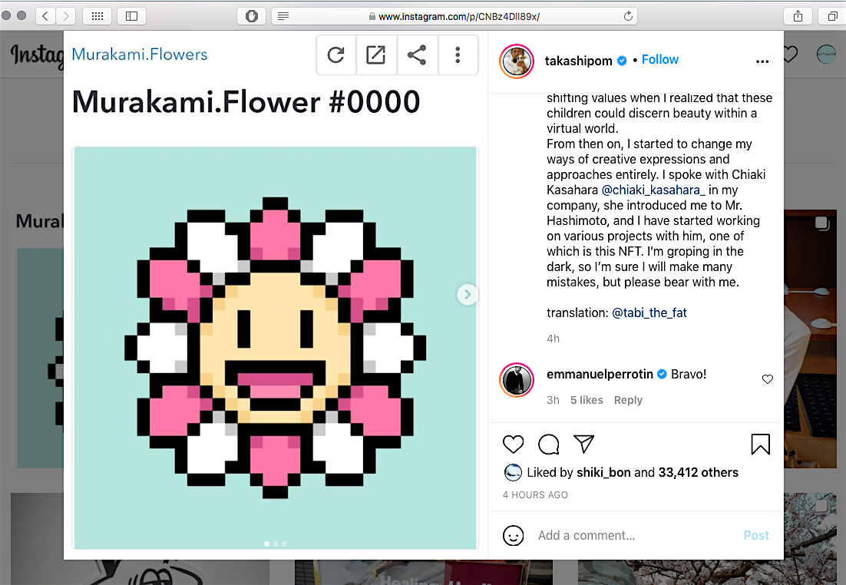Open post options three-dot menu
The image size is (846, 585).
(762, 61)
